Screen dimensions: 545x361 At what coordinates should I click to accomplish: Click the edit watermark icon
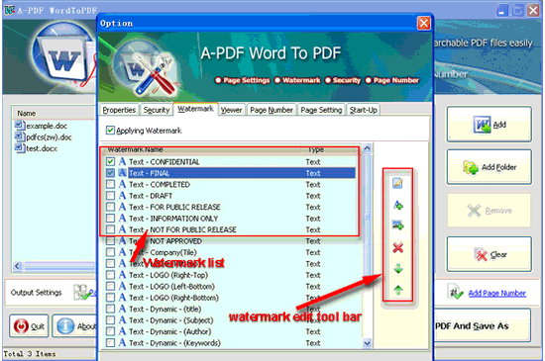(397, 183)
